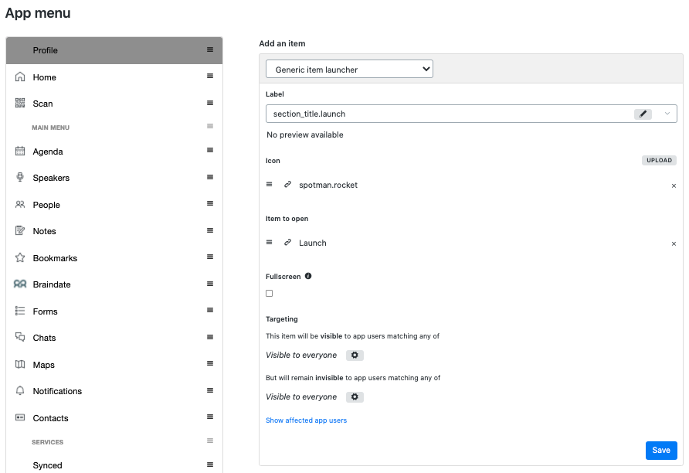Click the drag handle on Synced row
This screenshot has height=473, width=689.
(210, 464)
